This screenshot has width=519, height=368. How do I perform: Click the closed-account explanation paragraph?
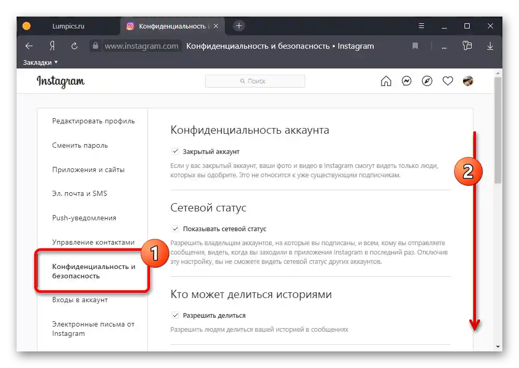pos(304,171)
